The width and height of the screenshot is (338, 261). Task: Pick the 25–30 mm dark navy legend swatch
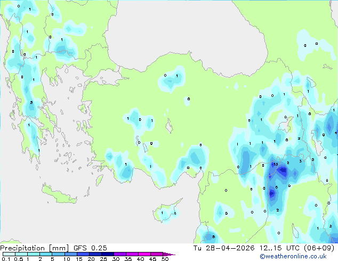(107, 254)
